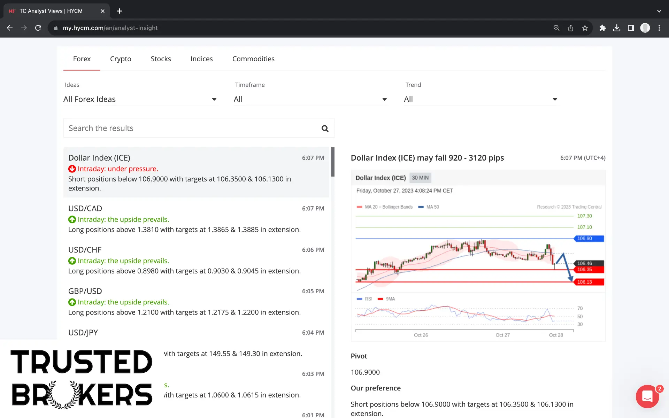This screenshot has width=669, height=418.
Task: Switch to the Crypto tab
Action: tap(121, 59)
